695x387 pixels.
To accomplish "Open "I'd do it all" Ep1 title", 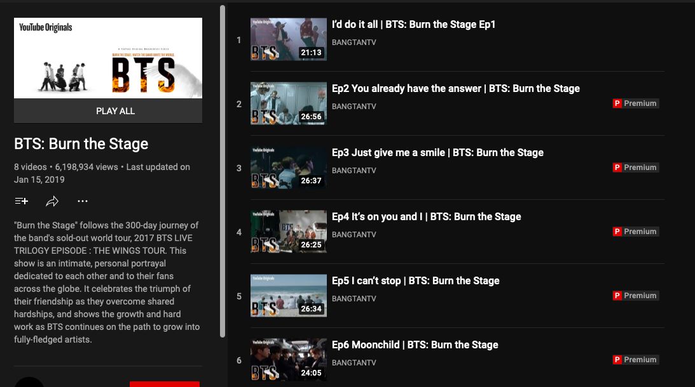I will [413, 24].
